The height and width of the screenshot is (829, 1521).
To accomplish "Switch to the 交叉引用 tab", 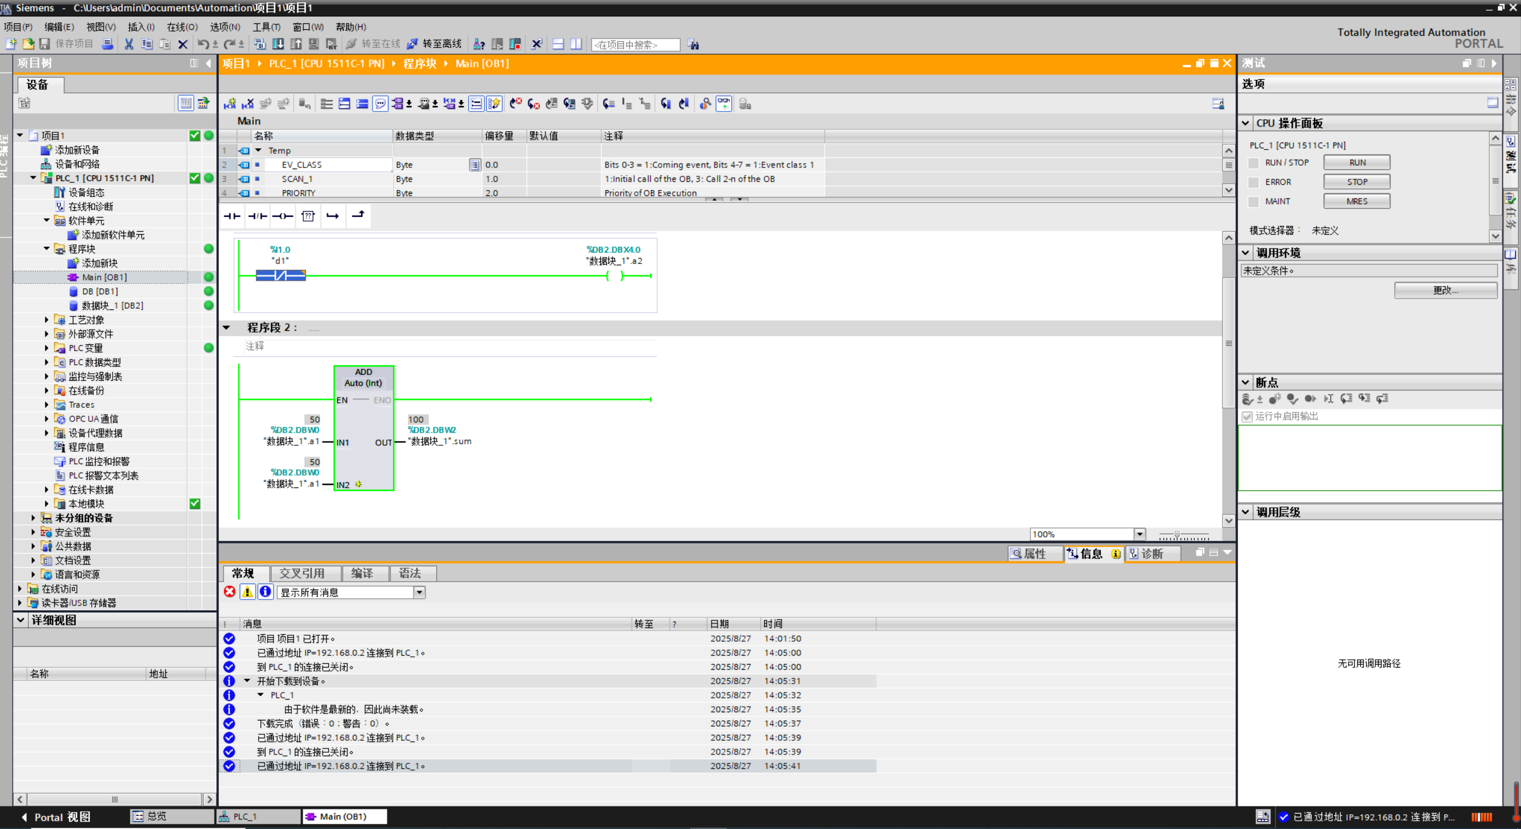I will [x=302, y=573].
